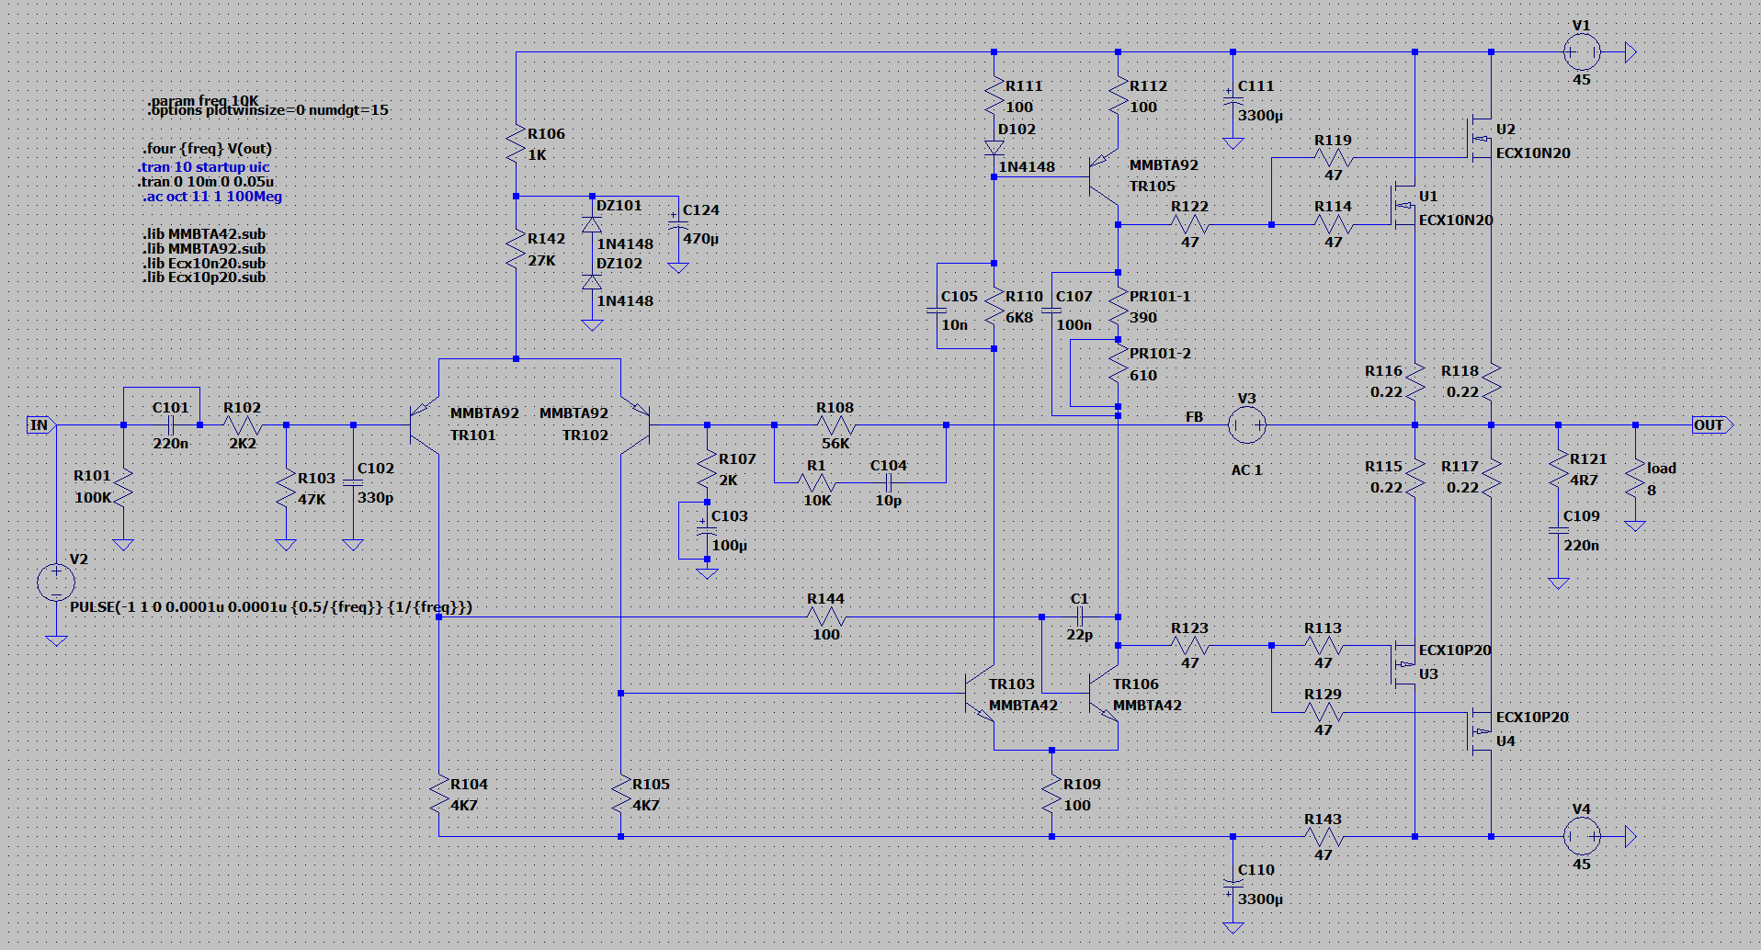Image resolution: width=1761 pixels, height=950 pixels.
Task: Click resistor R143 symbol
Action: coord(1323,836)
